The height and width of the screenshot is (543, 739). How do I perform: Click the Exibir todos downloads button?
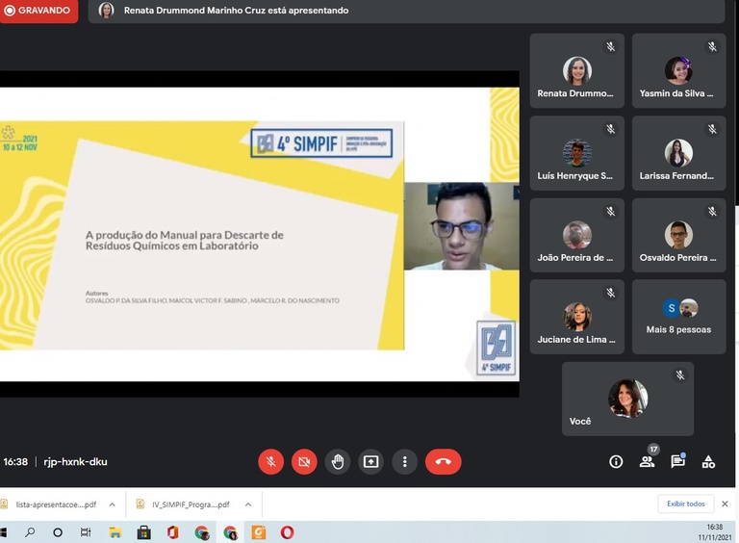686,504
